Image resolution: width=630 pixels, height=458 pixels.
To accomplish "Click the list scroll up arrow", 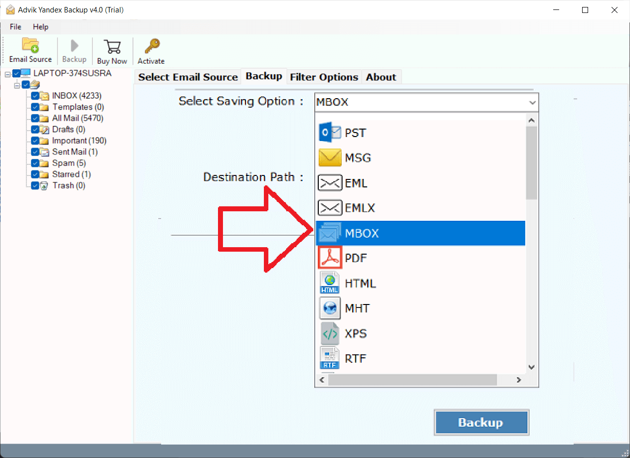I will [531, 120].
